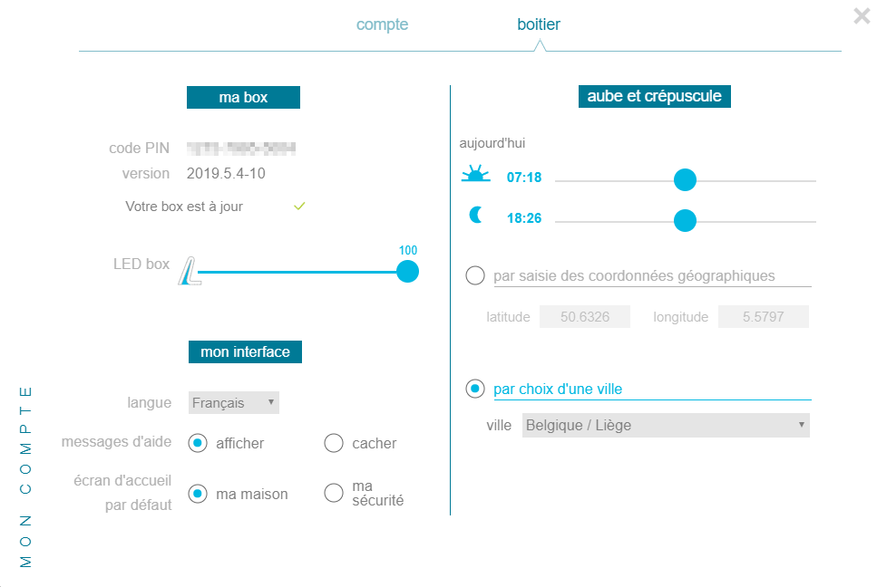Click the moon icon next to 18:26
Image resolution: width=877 pixels, height=587 pixels.
[x=476, y=215]
